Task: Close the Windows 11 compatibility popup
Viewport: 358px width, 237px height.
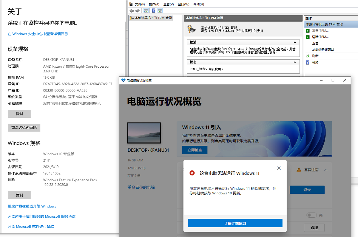Action: pos(279,168)
